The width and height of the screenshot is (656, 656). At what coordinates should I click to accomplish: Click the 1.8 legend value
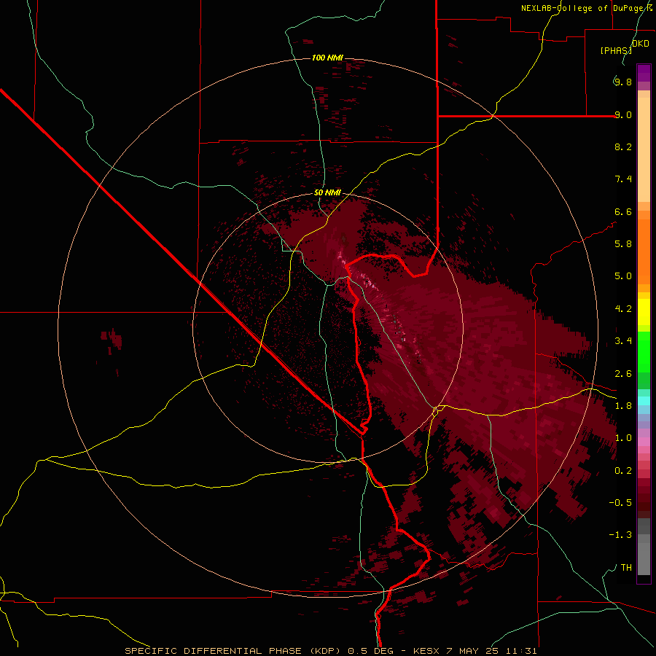click(623, 406)
